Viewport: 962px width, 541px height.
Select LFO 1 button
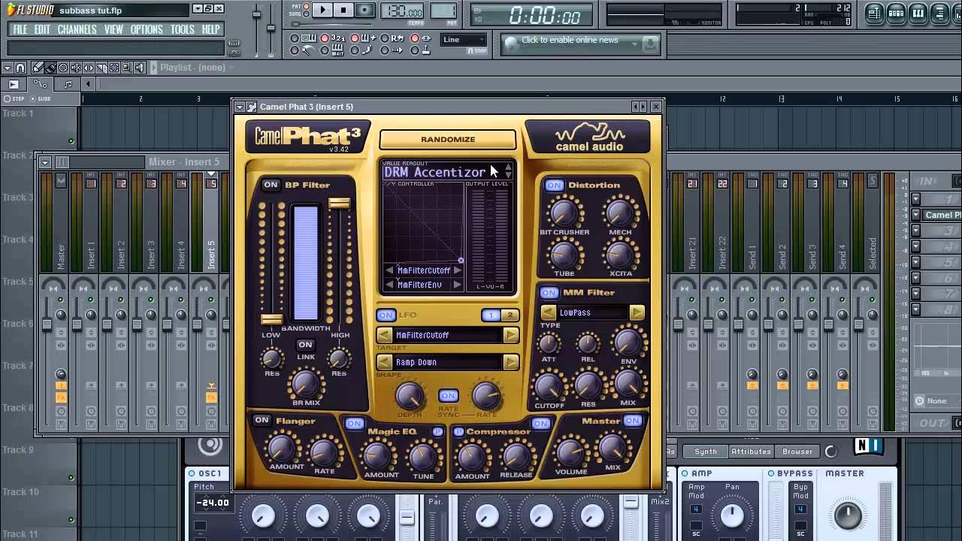491,315
